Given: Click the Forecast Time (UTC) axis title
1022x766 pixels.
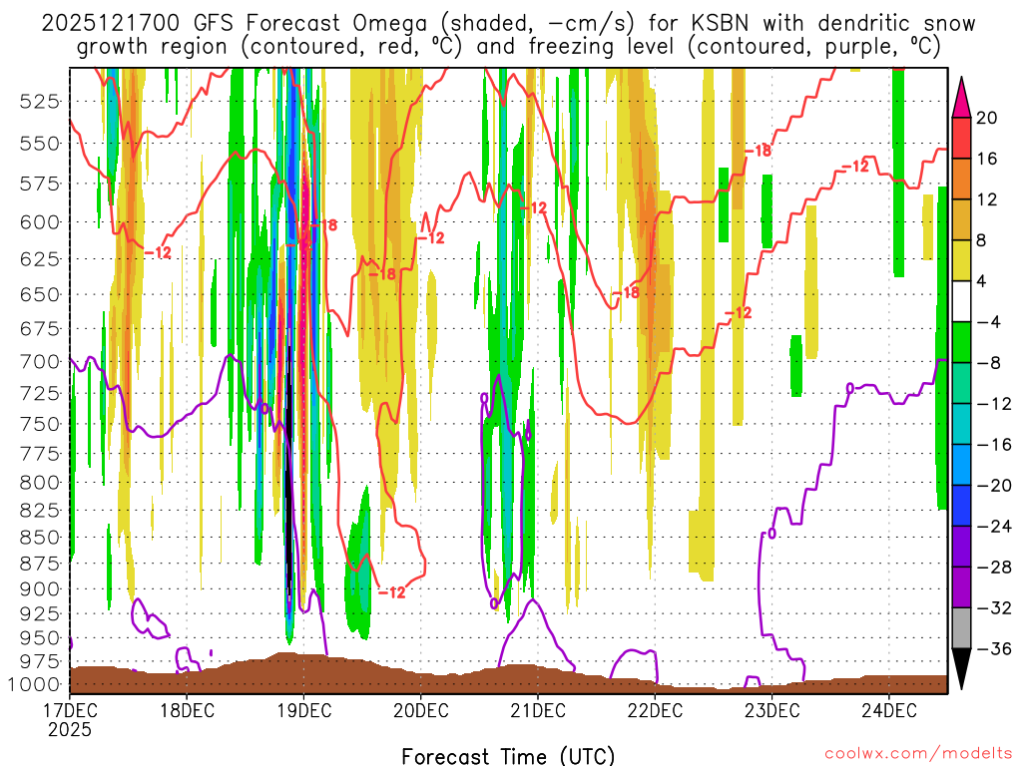Looking at the screenshot, I should [x=508, y=756].
